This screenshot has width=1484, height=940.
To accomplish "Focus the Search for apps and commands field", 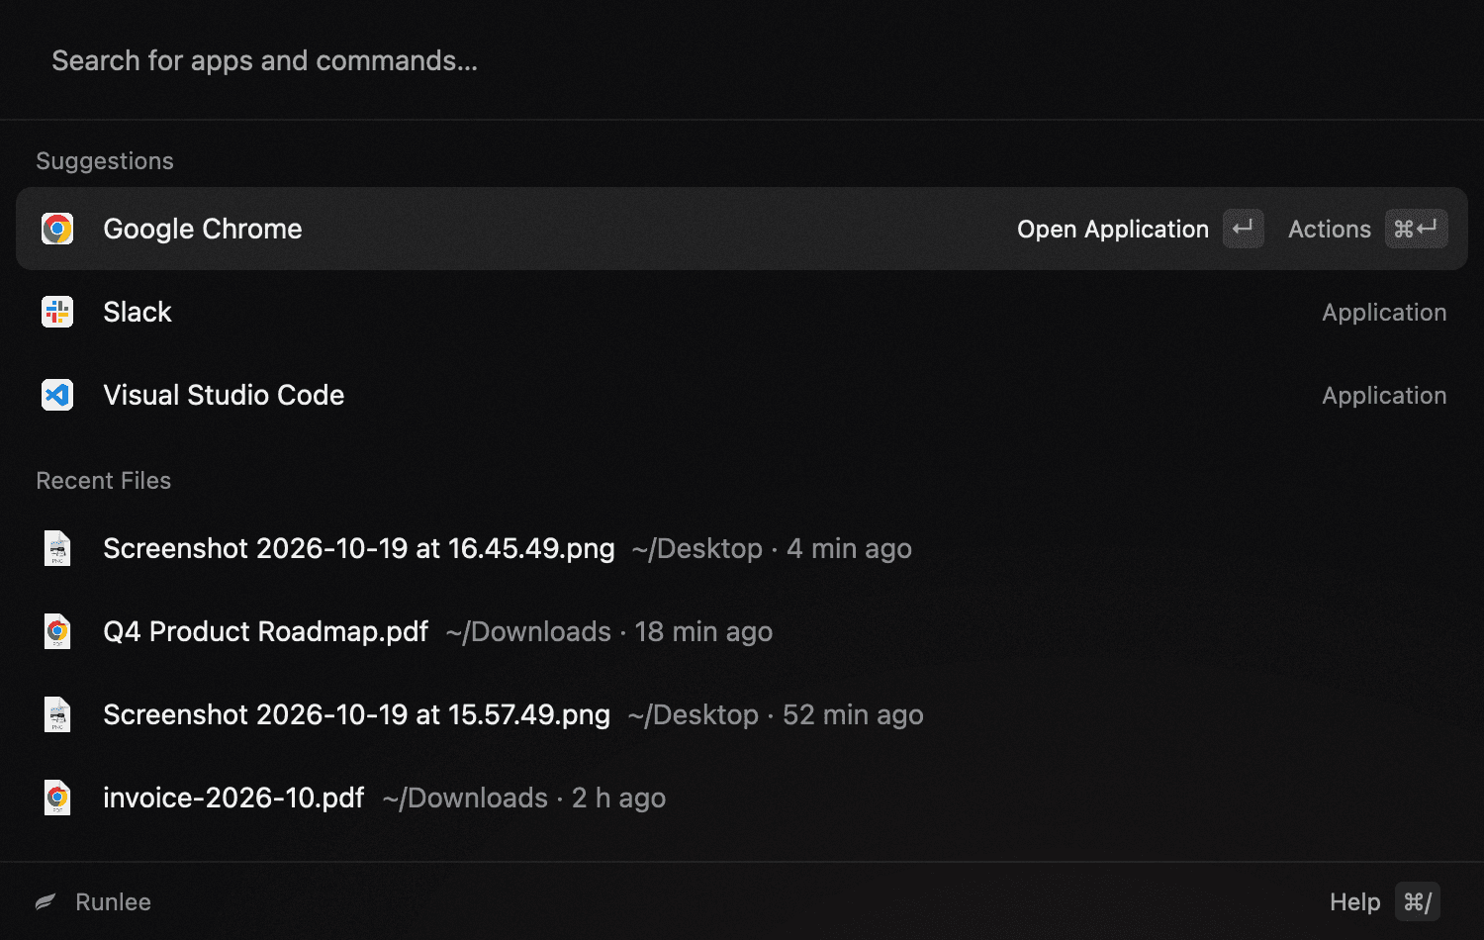I will point(742,60).
